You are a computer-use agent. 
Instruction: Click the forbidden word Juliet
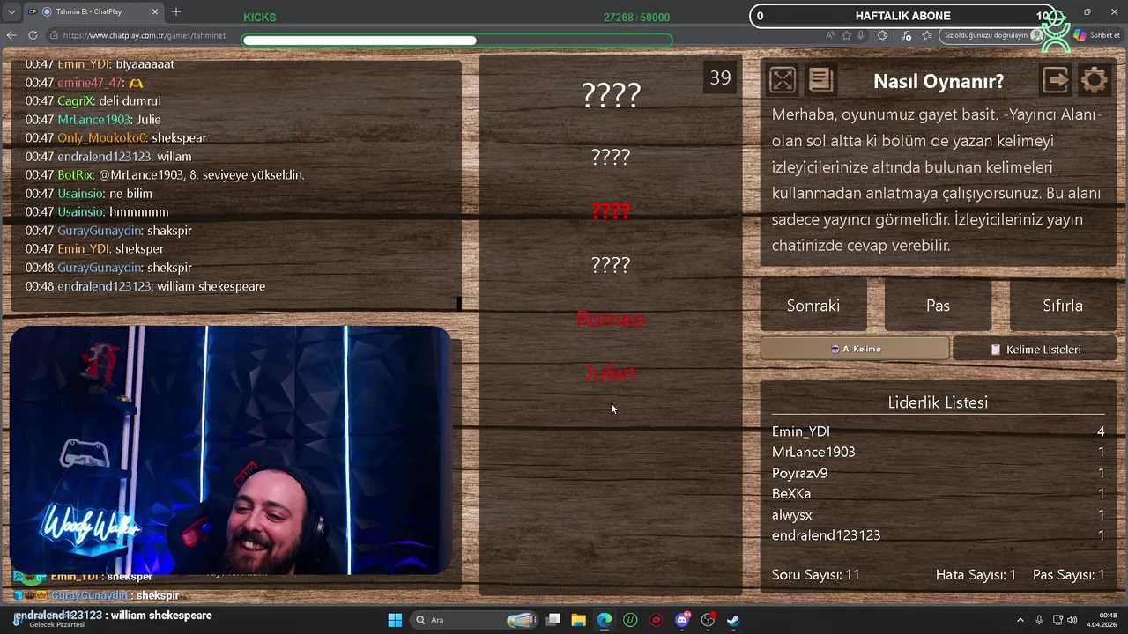[610, 372]
